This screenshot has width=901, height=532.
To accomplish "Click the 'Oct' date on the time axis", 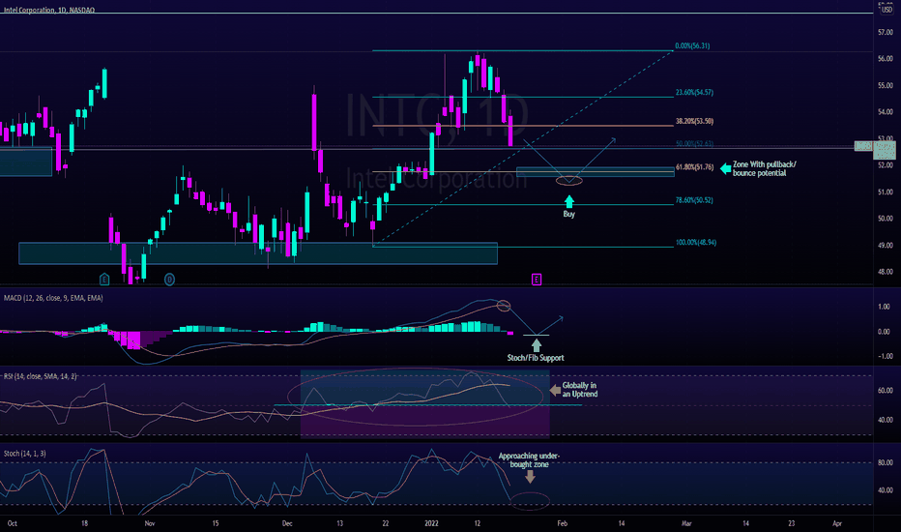I will (x=12, y=523).
